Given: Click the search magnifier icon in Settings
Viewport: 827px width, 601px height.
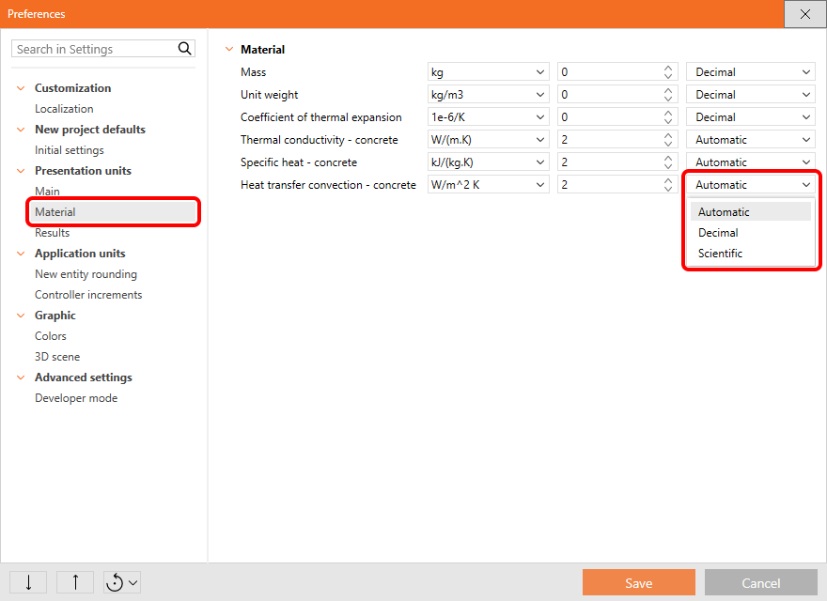Looking at the screenshot, I should click(x=184, y=49).
